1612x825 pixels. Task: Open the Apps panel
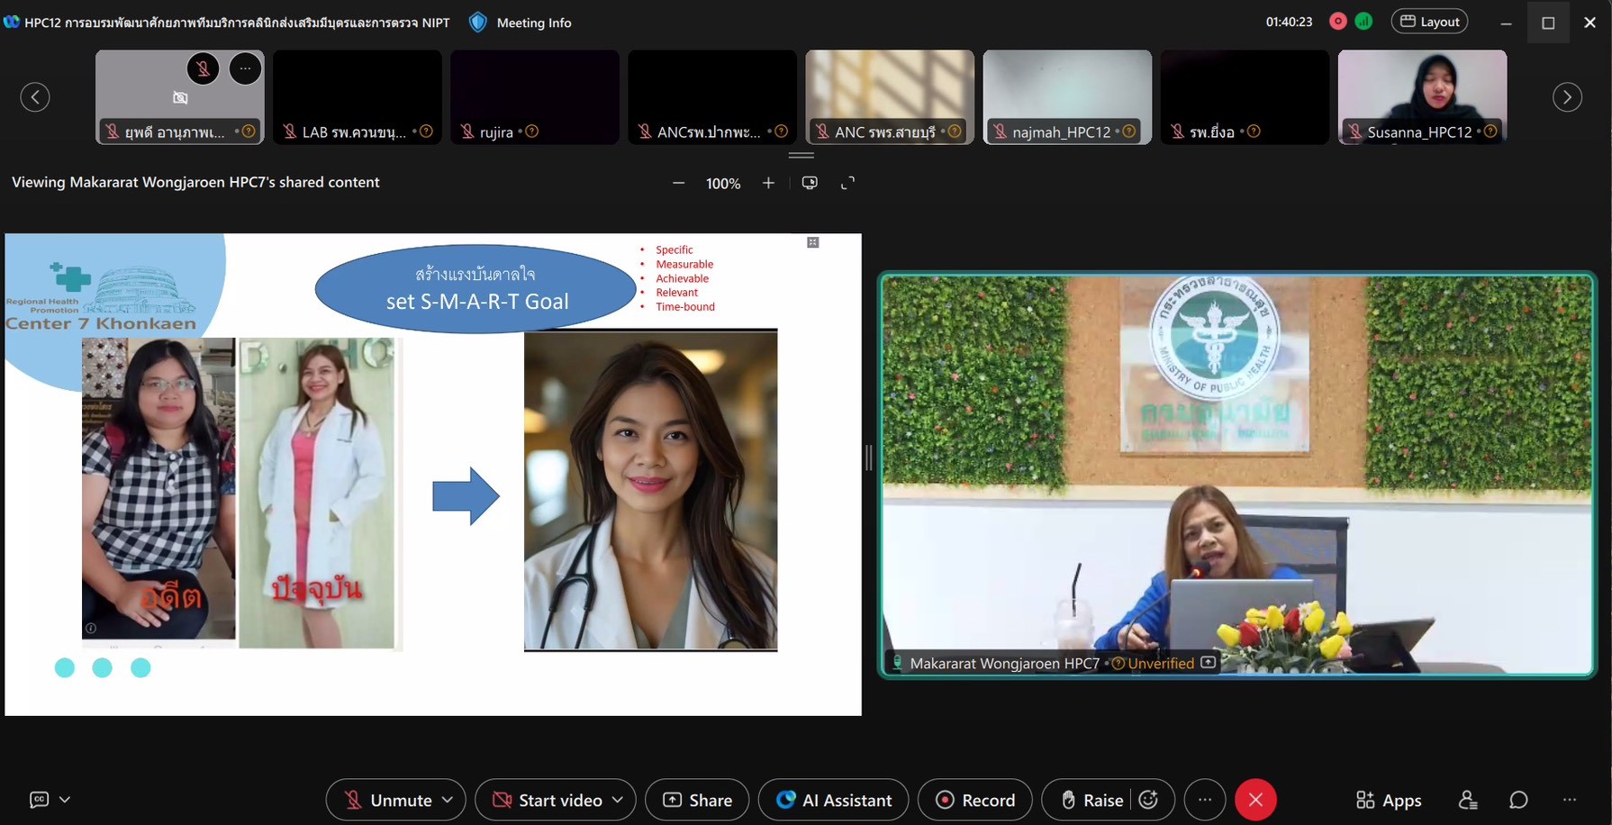(1388, 800)
